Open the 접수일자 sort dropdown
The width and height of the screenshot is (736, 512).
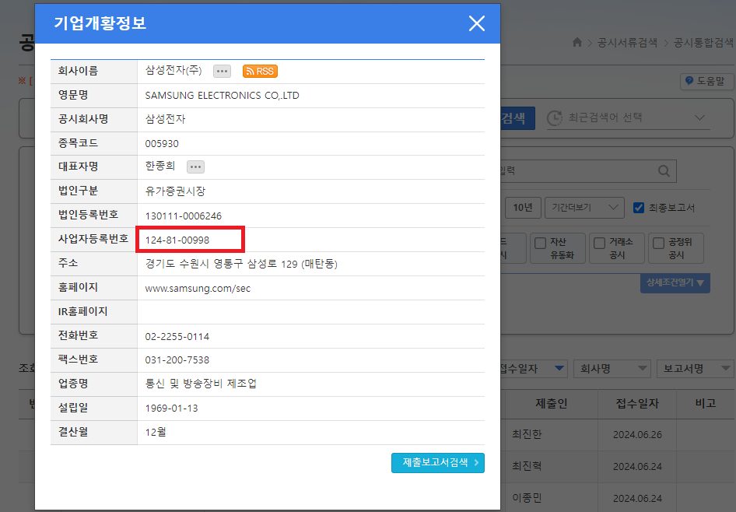click(x=533, y=369)
